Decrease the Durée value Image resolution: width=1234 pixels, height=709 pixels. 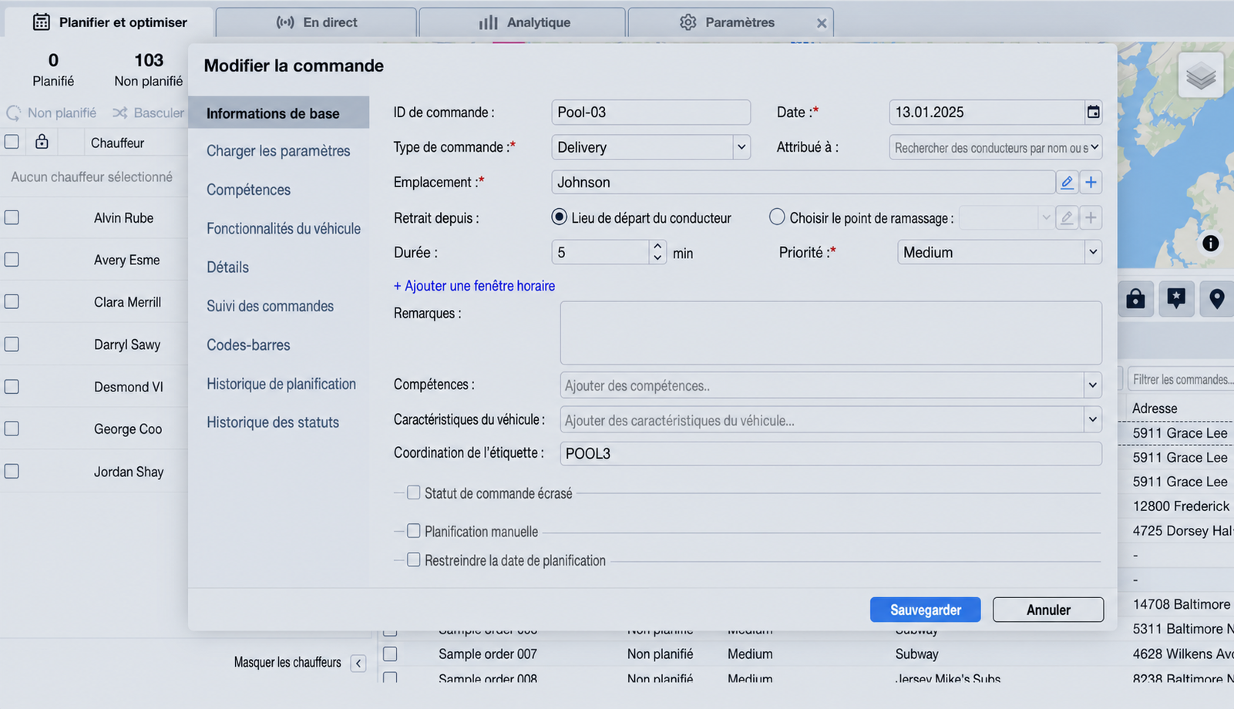coord(657,258)
